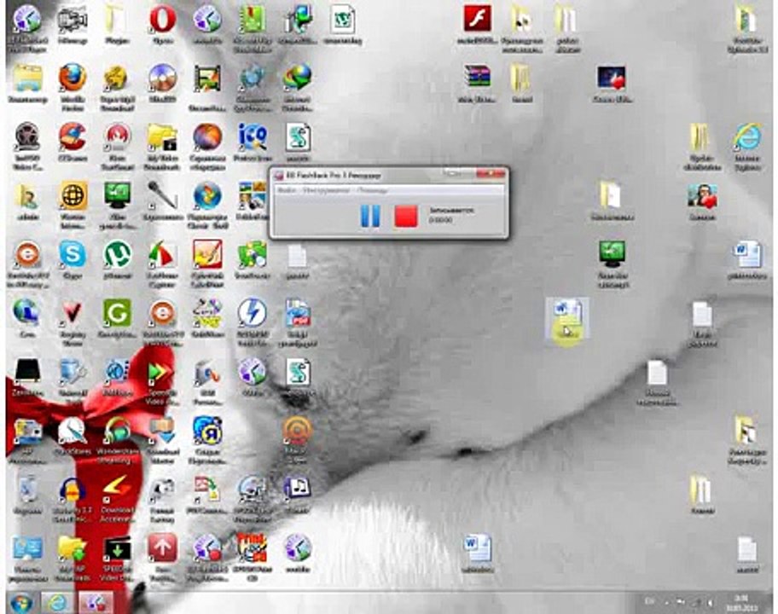Screen dimensions: 778x614
Task: Select the blue 'ico' magnifier shortcut
Action: [252, 136]
